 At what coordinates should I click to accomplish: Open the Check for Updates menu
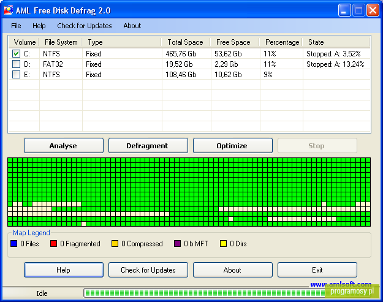pos(85,26)
